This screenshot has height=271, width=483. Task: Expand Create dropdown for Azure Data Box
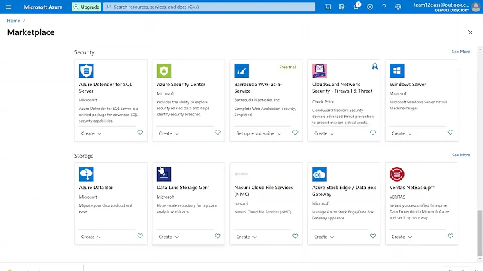91,237
